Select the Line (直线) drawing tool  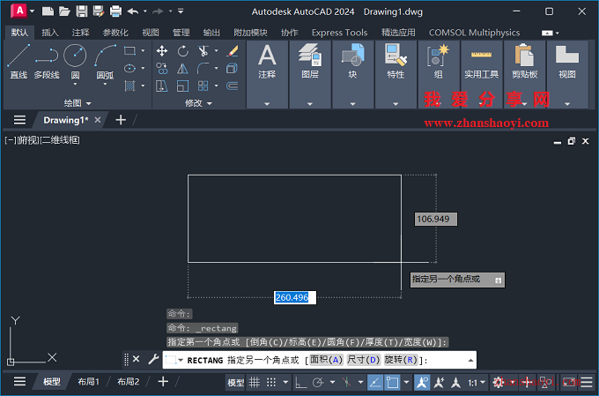(18, 61)
